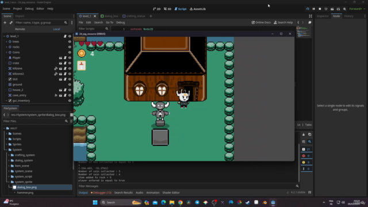
Task: Expand the rocks node
Action: tap(6, 47)
